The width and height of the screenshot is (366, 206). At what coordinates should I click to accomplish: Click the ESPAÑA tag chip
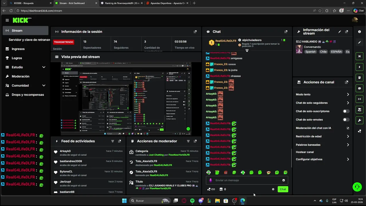(337, 52)
